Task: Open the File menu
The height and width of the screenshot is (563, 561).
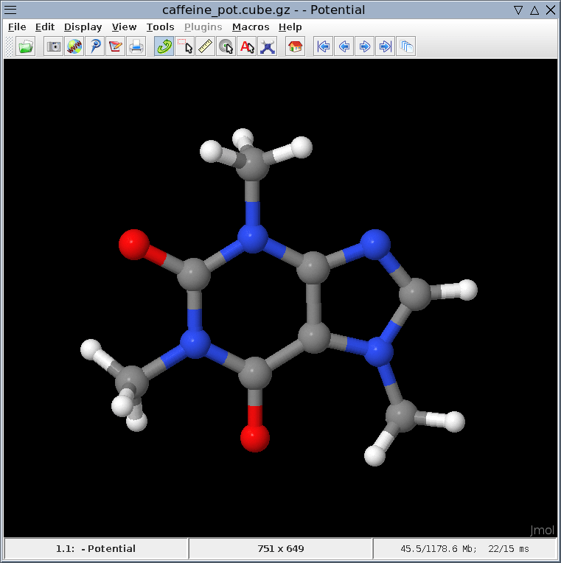Action: (x=17, y=27)
